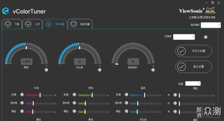Click the knob icon next to B gain

175,111
